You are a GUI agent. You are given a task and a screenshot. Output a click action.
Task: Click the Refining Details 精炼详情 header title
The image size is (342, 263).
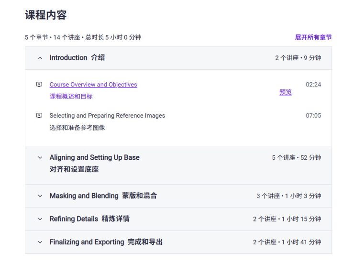click(89, 219)
